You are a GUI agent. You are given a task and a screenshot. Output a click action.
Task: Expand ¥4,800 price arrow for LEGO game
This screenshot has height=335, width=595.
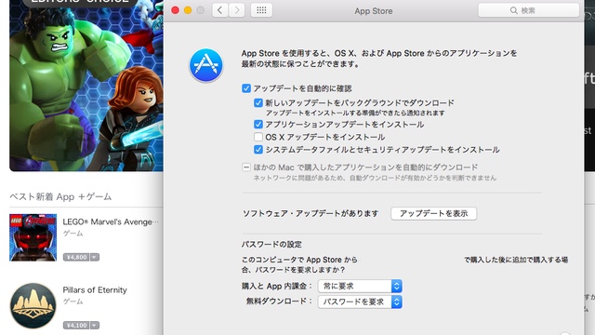(95, 257)
